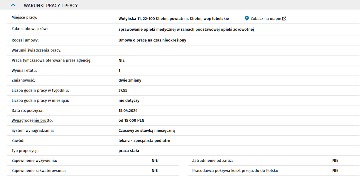
Task: Click the 'dwie zmiany' shift value
Action: [130, 80]
